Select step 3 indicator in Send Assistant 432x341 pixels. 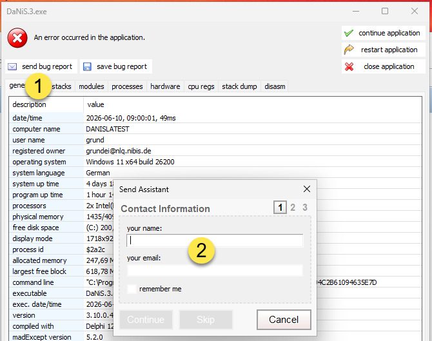tap(305, 208)
